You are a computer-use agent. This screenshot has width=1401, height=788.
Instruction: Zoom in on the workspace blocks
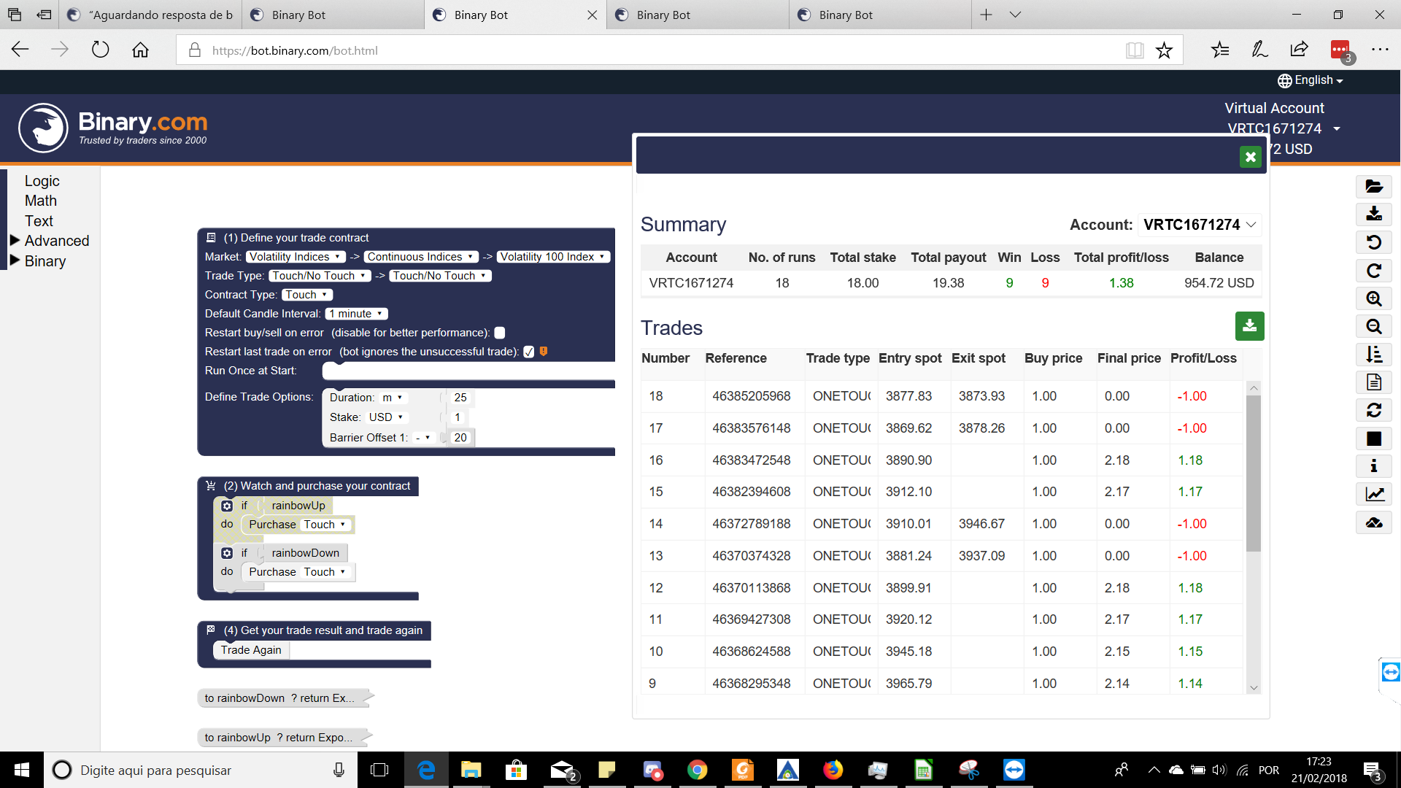[x=1375, y=298]
